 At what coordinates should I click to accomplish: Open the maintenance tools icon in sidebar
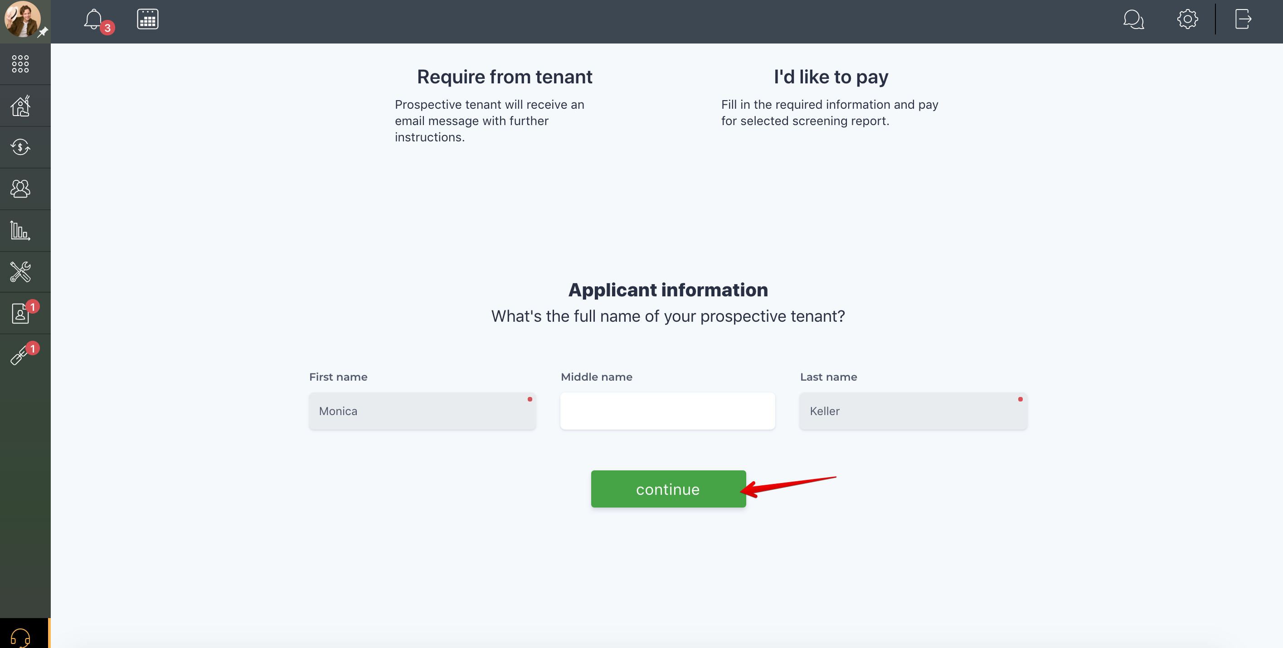(x=20, y=272)
